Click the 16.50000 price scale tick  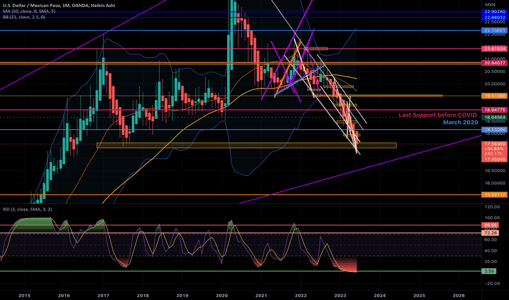pos(495,171)
